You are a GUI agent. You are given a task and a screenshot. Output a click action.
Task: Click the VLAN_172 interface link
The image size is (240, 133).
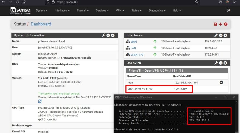[137, 55]
